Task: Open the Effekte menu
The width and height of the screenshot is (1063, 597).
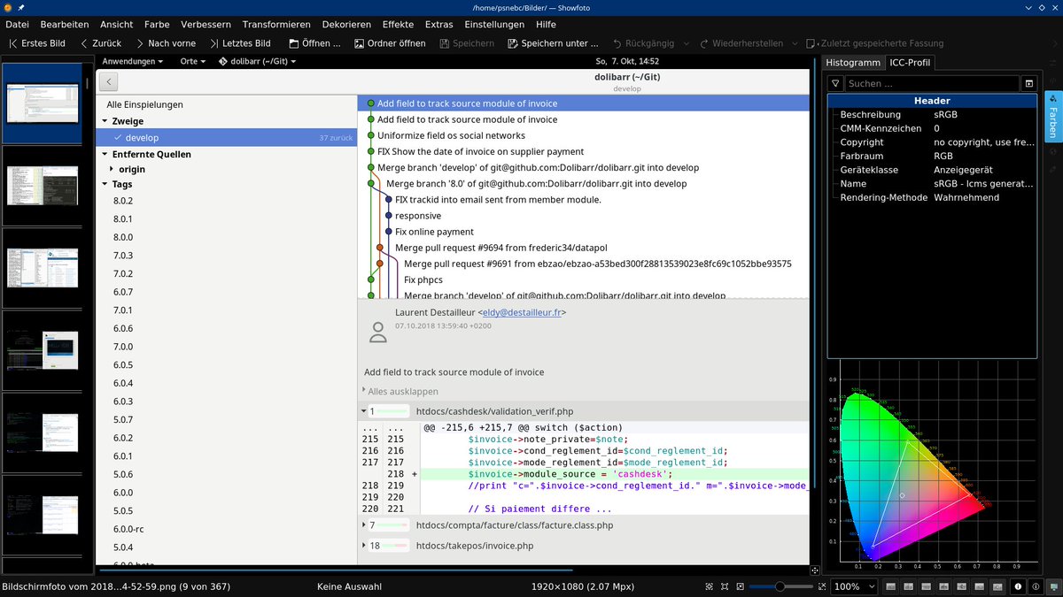Action: point(398,24)
